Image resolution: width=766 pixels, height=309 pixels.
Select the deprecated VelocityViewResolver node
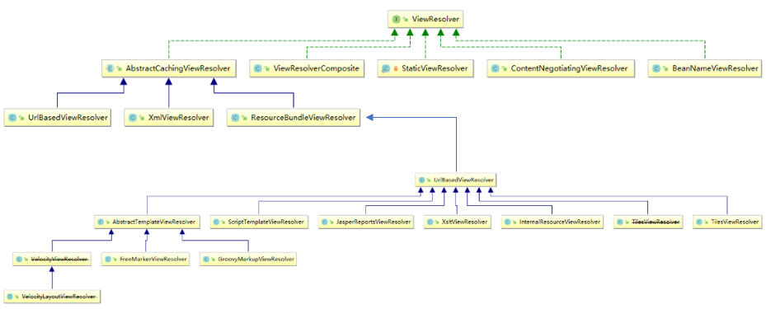coord(52,259)
